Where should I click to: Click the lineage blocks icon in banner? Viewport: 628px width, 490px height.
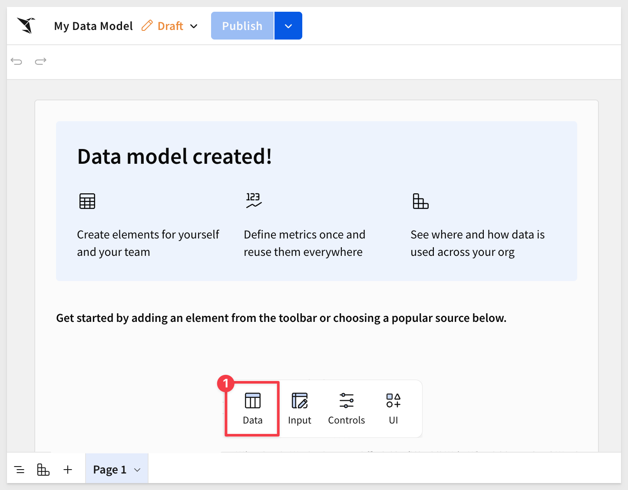tap(420, 201)
